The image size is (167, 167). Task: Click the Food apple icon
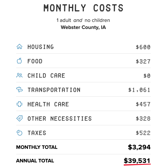(19, 61)
